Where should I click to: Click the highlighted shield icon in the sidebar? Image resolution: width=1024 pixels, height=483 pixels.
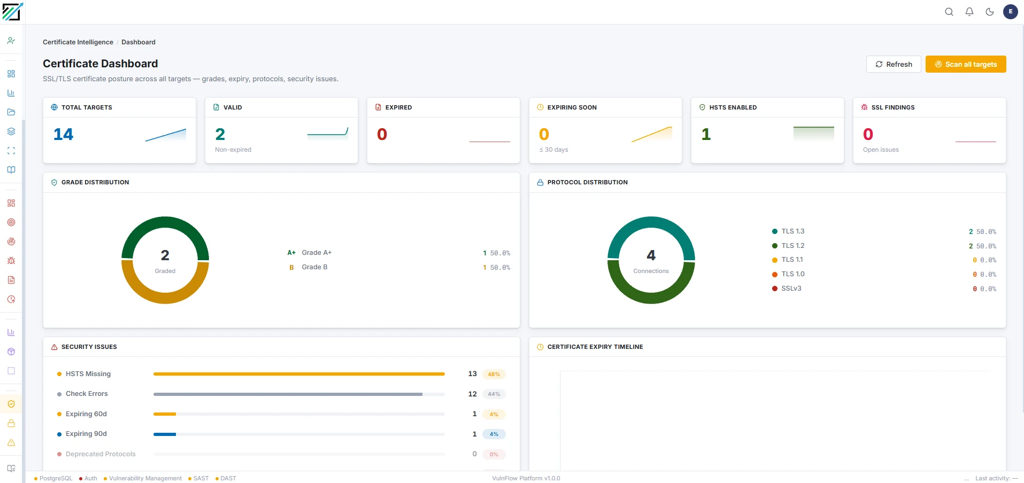click(11, 404)
